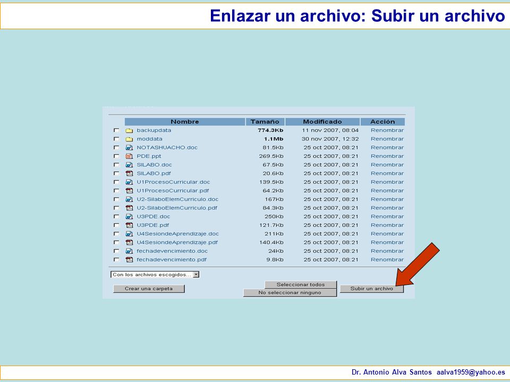Click the PDF icon beside U1ProcesoCurricular.pdf
The width and height of the screenshot is (510, 382).
point(129,190)
